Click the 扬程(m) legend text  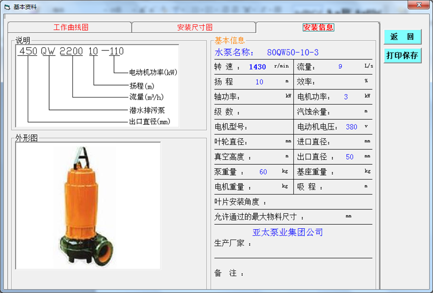142,86
